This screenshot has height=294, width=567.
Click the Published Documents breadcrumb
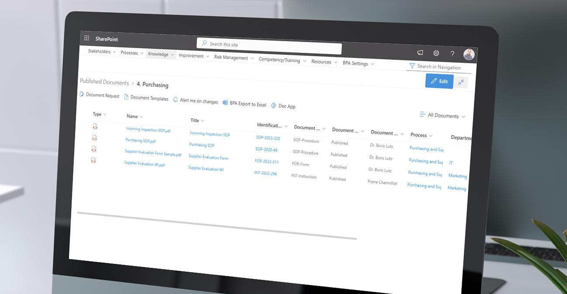[x=104, y=82]
